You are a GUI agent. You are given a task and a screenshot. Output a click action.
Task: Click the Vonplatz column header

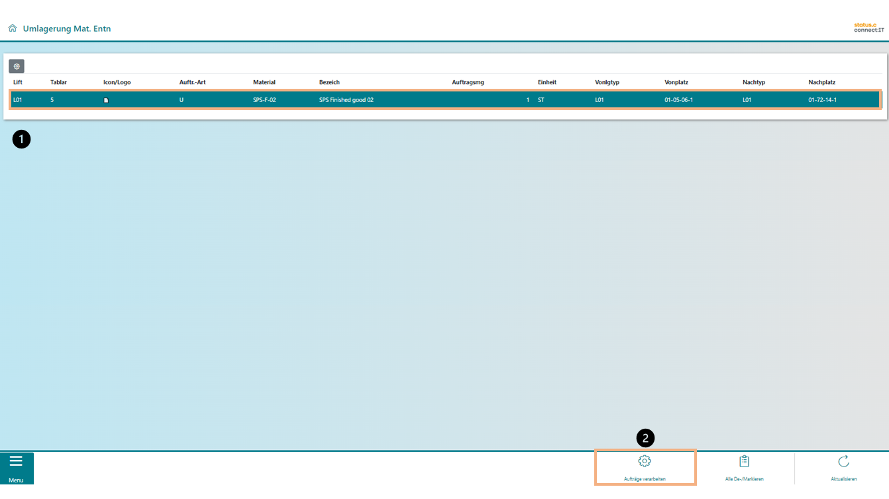[676, 82]
